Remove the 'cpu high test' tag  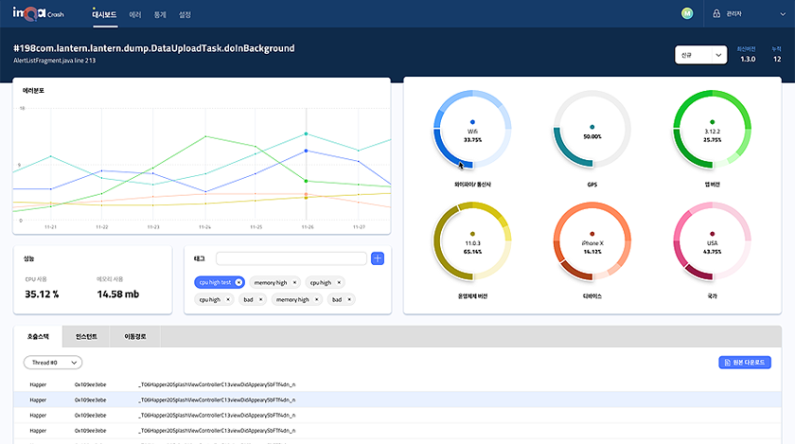tap(238, 282)
